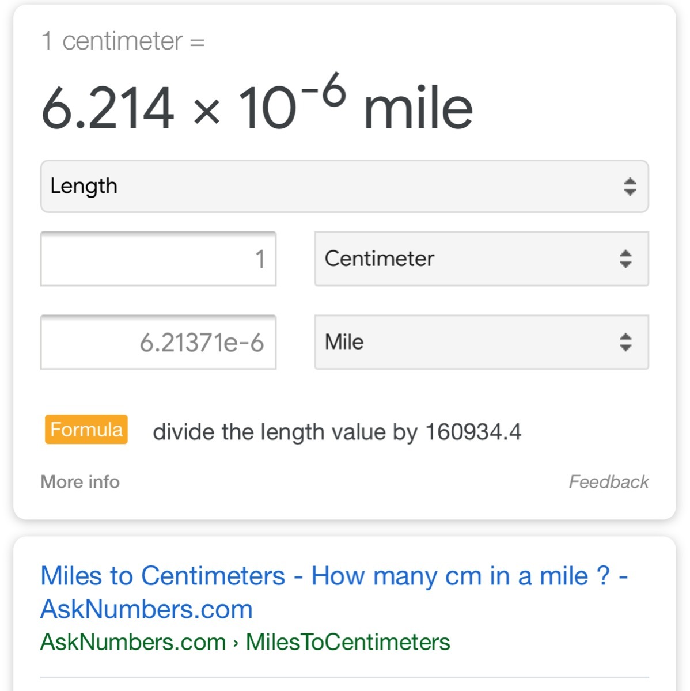Open the More info link
This screenshot has width=690, height=691.
click(x=80, y=481)
